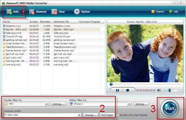Screen dimensions: 186x120
Task: Click music note icon beside friends-forever.mp3
Action: tap(4, 50)
